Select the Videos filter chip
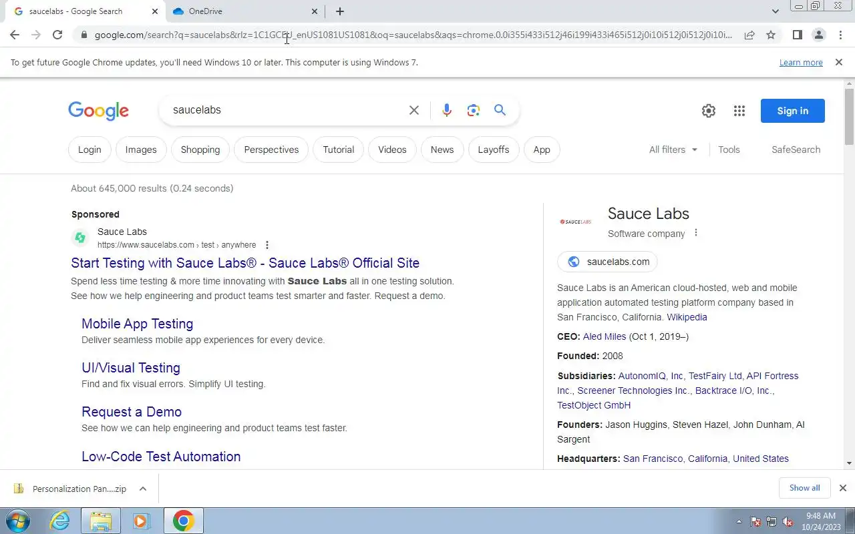The width and height of the screenshot is (855, 534). pos(392,150)
